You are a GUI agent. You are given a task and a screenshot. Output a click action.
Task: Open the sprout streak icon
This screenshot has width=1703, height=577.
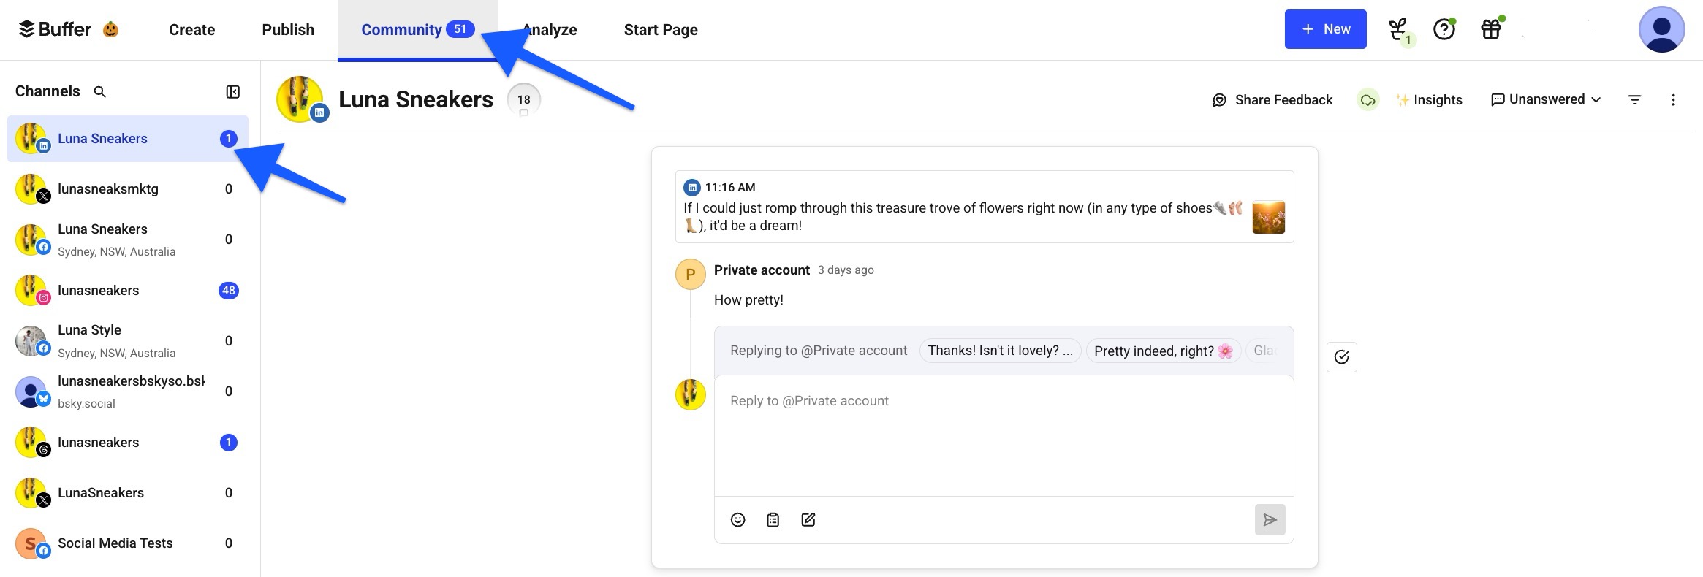click(x=1398, y=30)
